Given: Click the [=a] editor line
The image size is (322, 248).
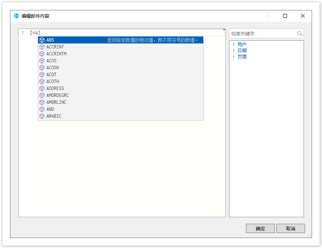Looking at the screenshot, I should point(127,33).
